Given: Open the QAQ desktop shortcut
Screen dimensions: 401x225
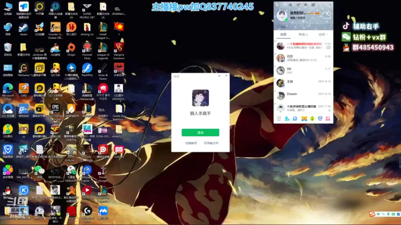Looking at the screenshot, I should [24, 90].
